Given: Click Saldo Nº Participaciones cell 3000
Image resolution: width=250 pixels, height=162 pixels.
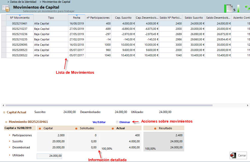Looking at the screenshot, I should 171,45.
